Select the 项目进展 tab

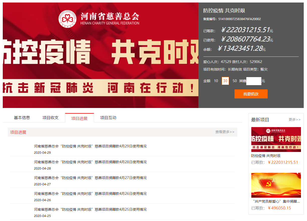tap(79, 118)
